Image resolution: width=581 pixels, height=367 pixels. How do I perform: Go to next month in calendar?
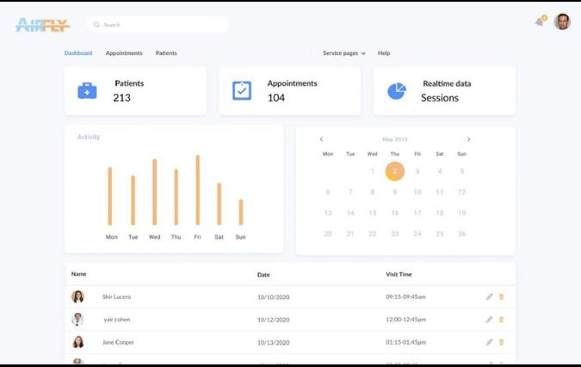click(x=468, y=139)
